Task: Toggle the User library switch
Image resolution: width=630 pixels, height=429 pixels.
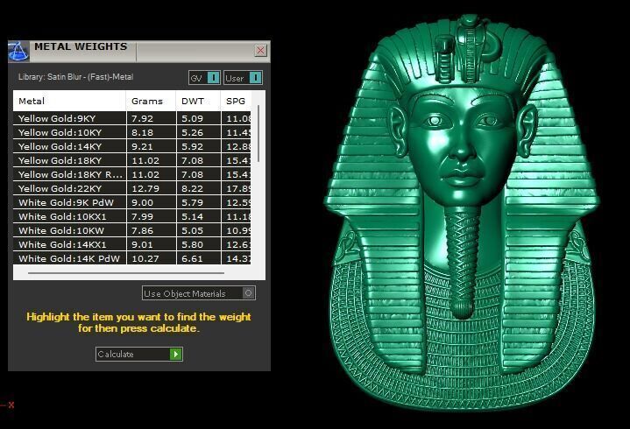Action: point(243,78)
